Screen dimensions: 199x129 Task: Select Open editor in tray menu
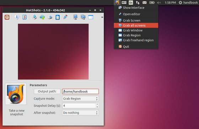coord(136,14)
